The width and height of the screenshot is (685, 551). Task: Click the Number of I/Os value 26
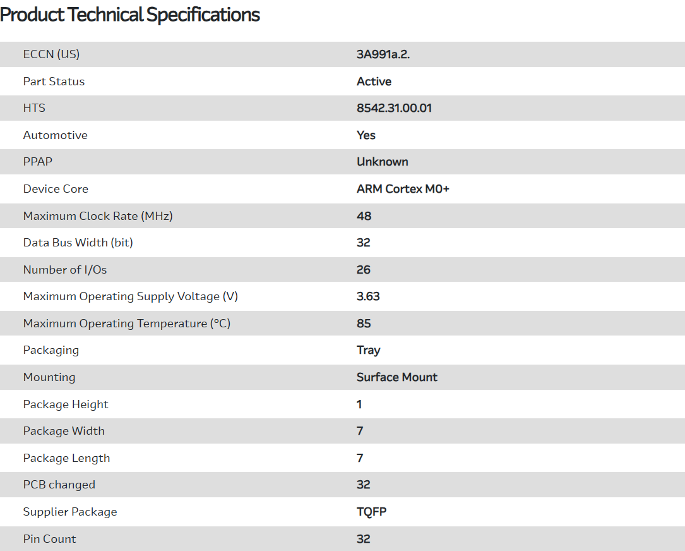[x=364, y=270]
